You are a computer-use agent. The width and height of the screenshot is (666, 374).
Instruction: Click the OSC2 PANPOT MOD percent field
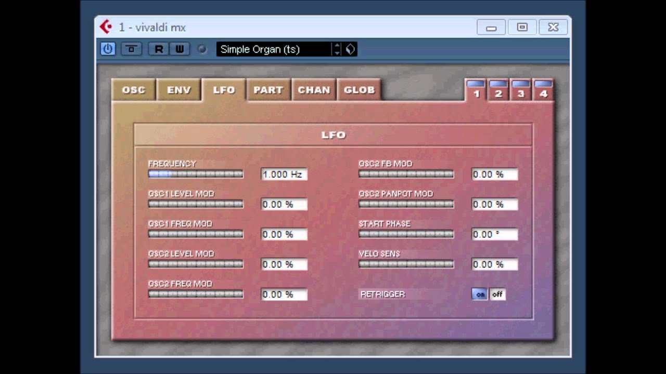pos(495,205)
